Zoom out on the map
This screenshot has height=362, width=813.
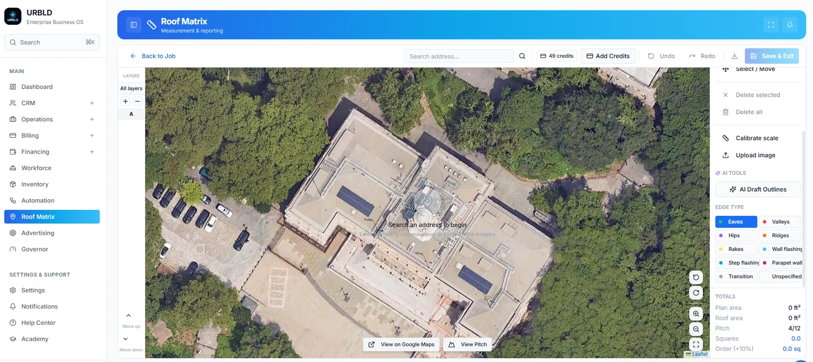(x=696, y=329)
